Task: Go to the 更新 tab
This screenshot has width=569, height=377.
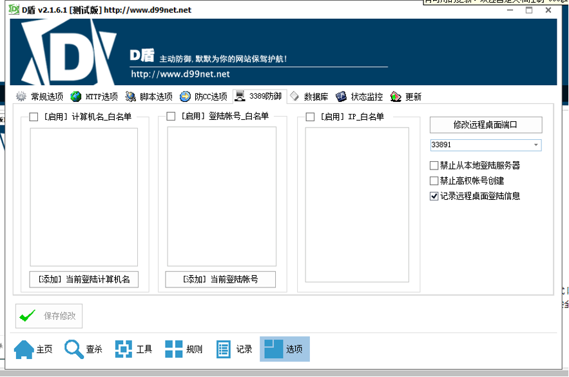Action: tap(406, 97)
